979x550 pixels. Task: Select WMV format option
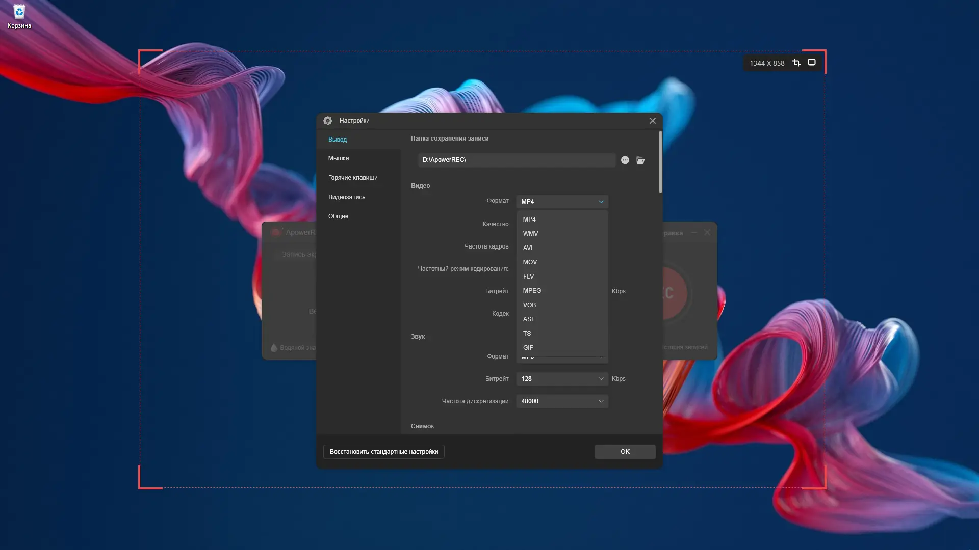tap(530, 234)
